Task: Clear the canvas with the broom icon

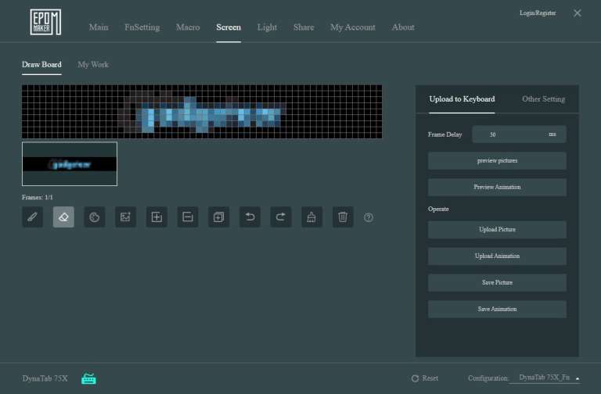Action: [x=311, y=217]
